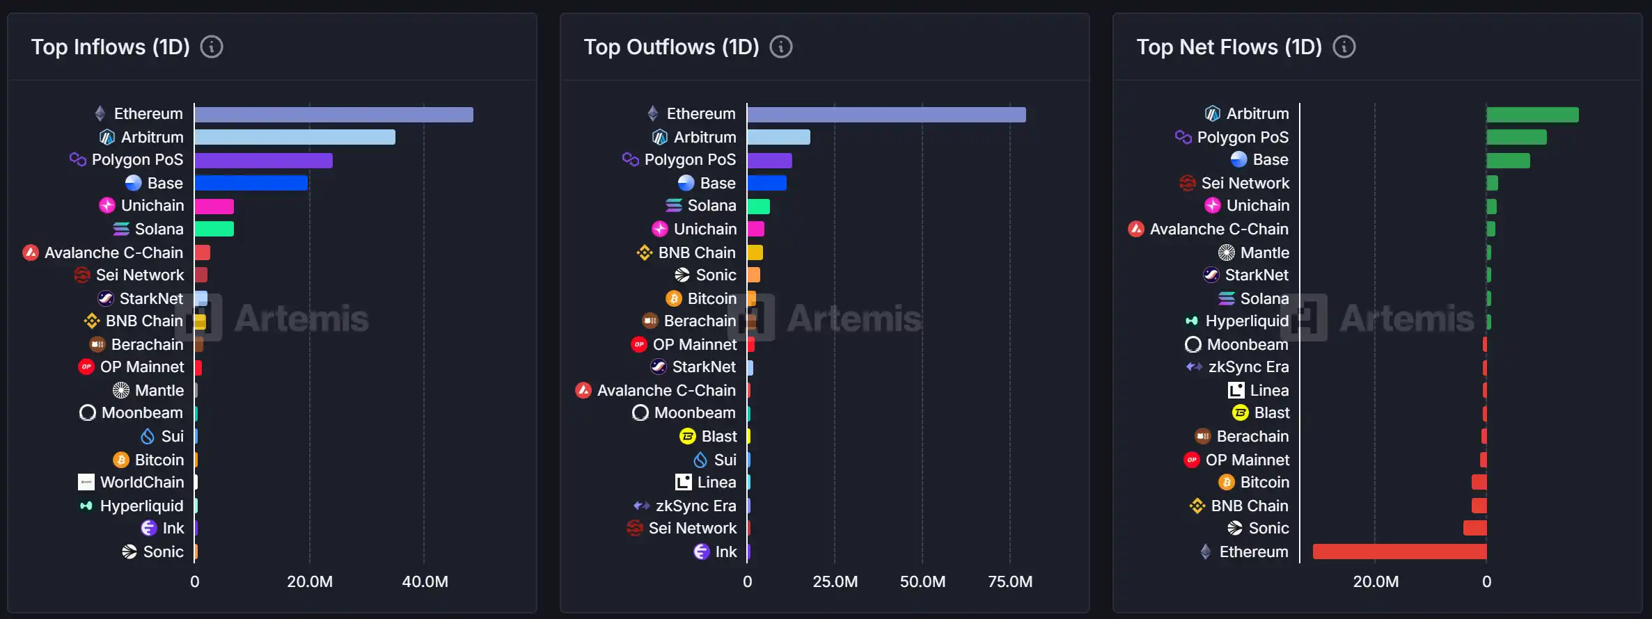Click the Sonic logo in Top Outflows chart
The height and width of the screenshot is (619, 1652).
682,275
